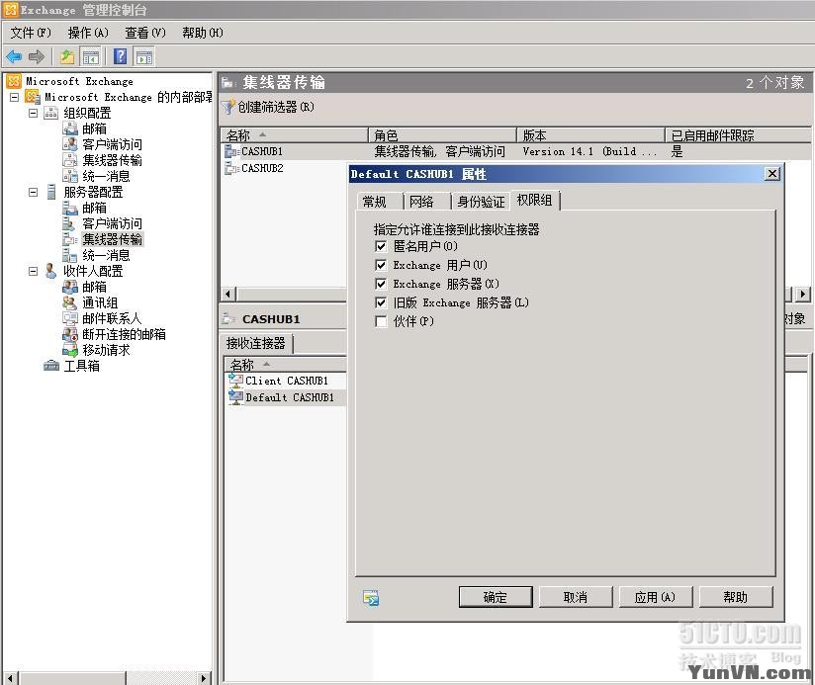The width and height of the screenshot is (815, 685).
Task: Click the filter funnel icon beside 创建筛选器
Action: [227, 107]
